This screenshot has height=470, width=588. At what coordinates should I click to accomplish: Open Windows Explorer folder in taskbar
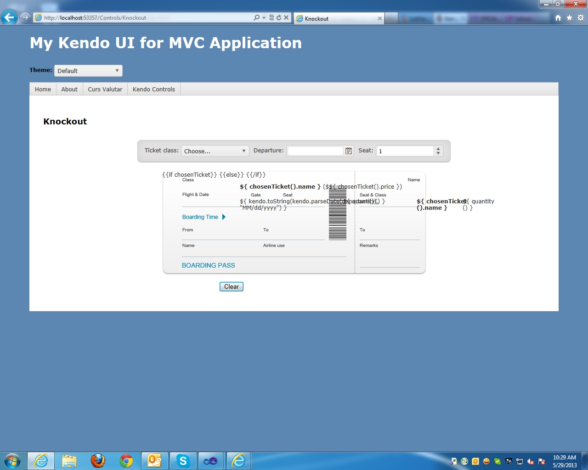(69, 461)
